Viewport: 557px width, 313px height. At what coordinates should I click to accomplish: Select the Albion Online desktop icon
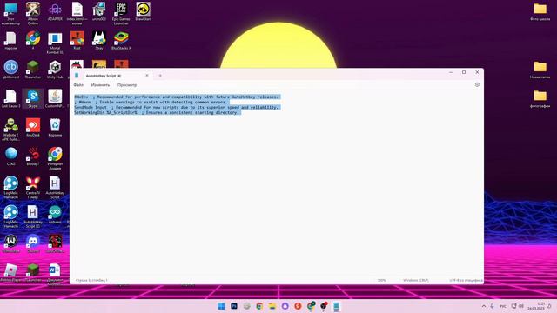[33, 14]
